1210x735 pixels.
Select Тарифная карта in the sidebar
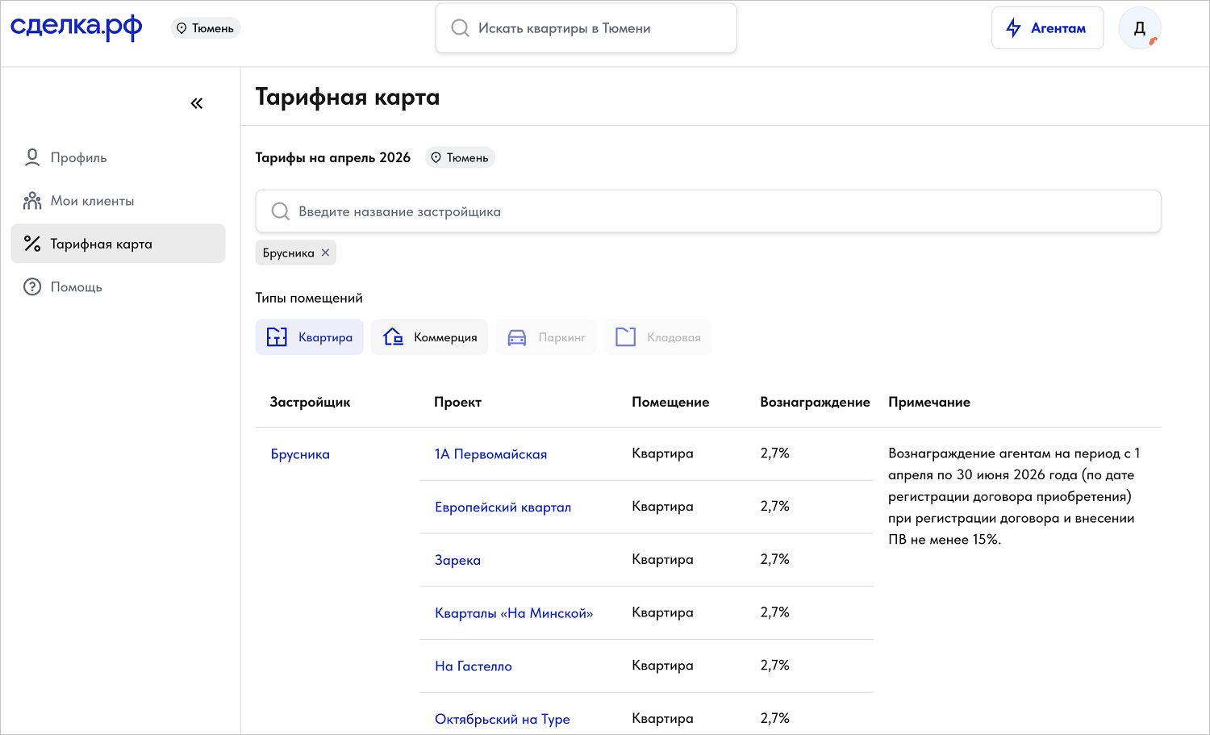click(x=118, y=244)
